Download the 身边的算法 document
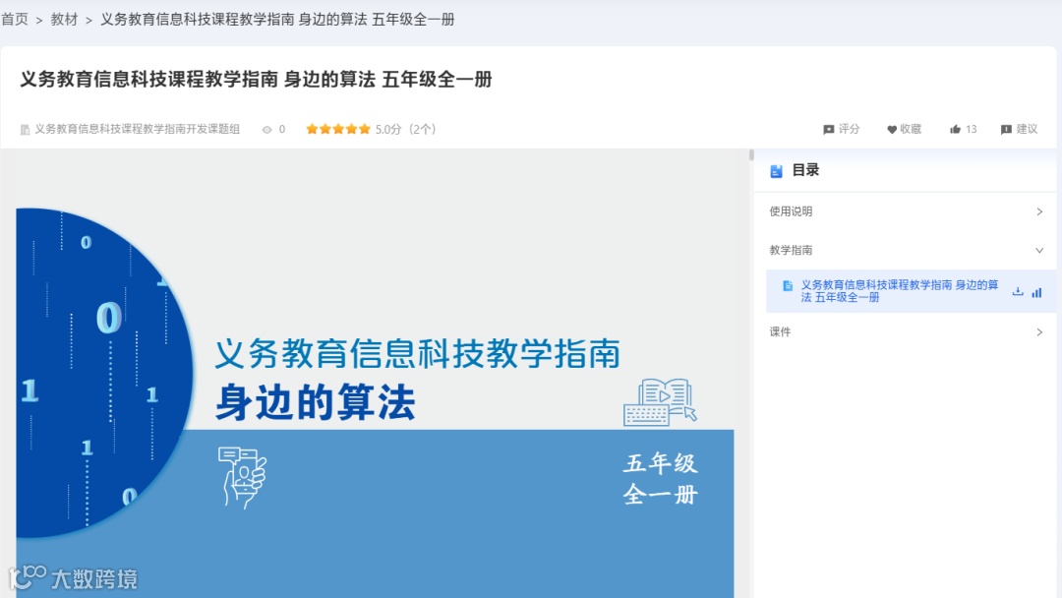The width and height of the screenshot is (1062, 598). point(1018,291)
